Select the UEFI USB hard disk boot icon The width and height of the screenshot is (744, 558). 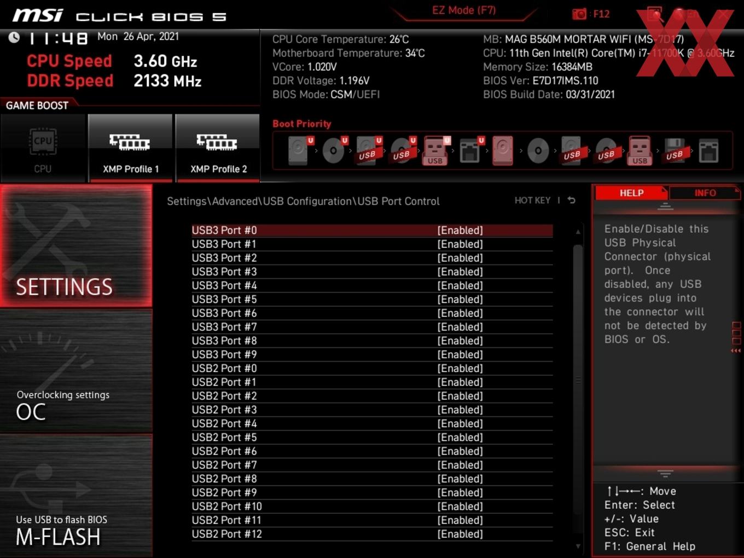point(368,150)
